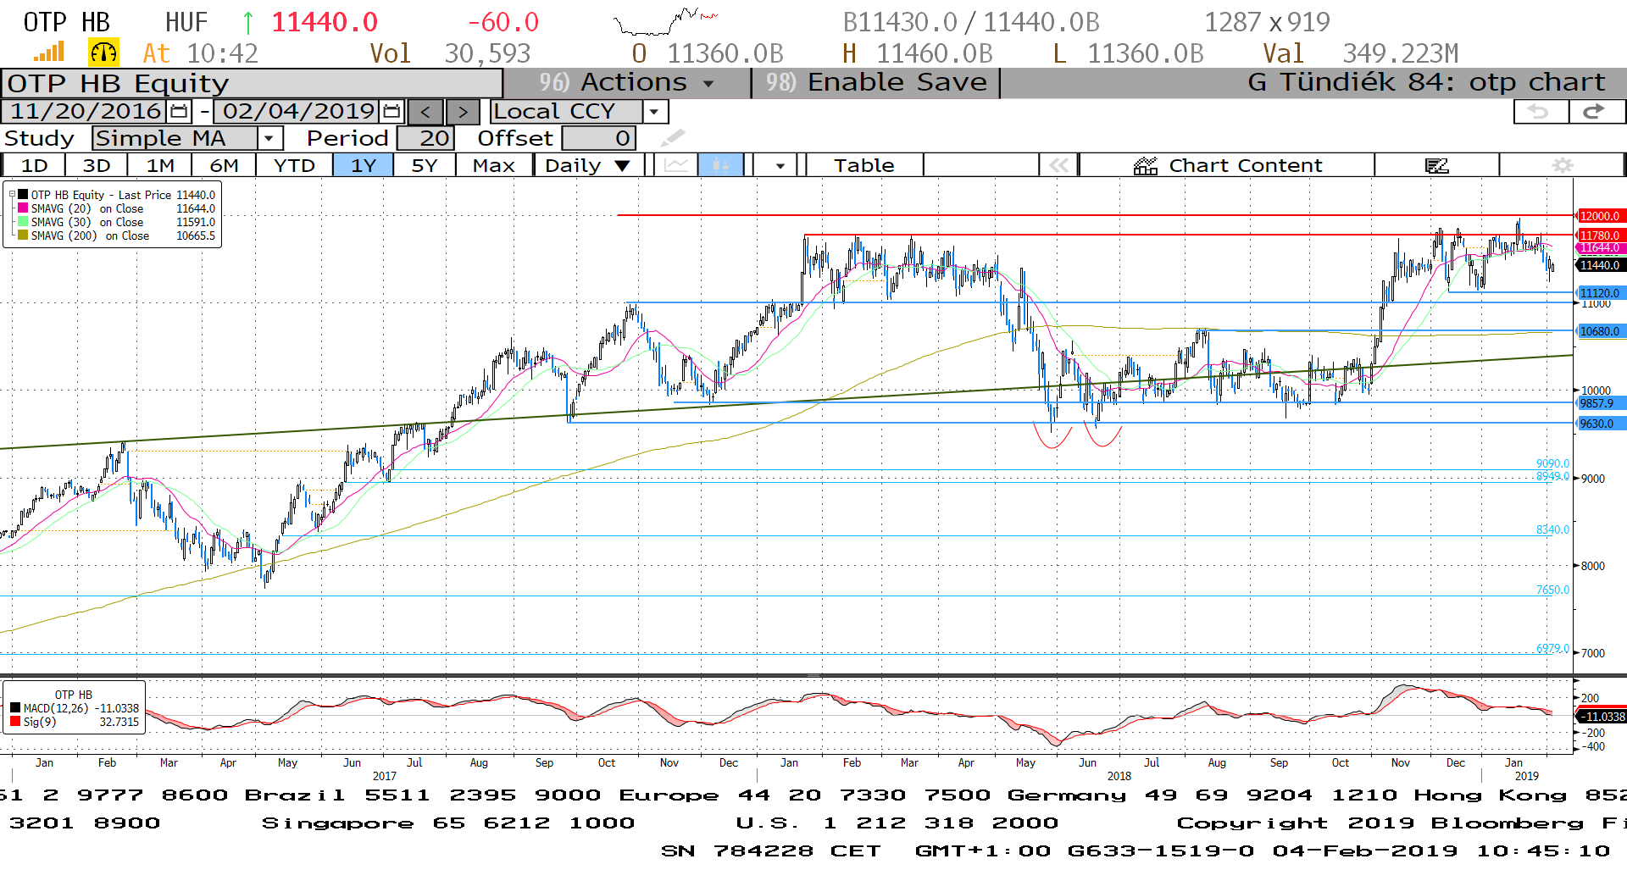This screenshot has width=1627, height=881.
Task: Open the Daily periodicity dropdown
Action: click(x=622, y=166)
